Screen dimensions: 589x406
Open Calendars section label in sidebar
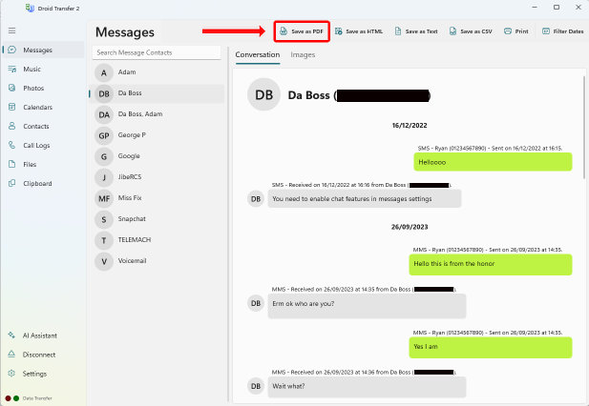[37, 107]
